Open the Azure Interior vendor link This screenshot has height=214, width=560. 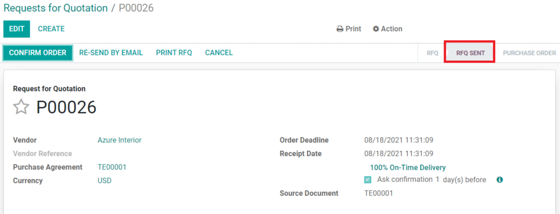click(x=120, y=140)
